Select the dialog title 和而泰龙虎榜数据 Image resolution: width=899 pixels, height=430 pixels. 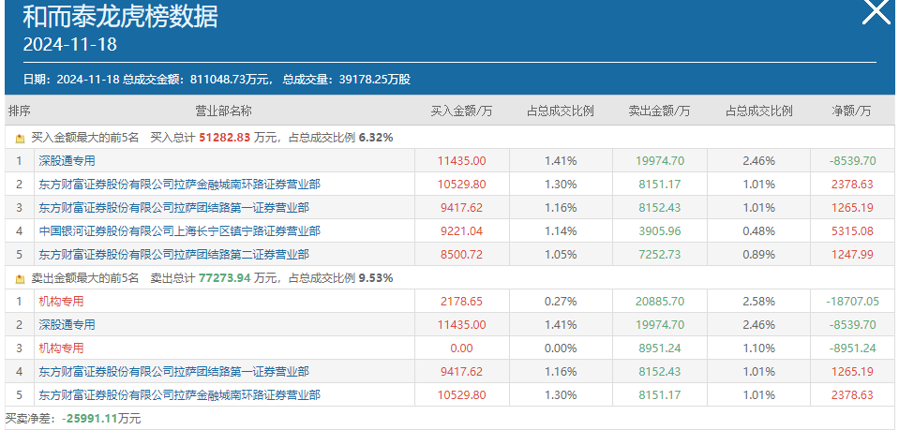coord(120,17)
